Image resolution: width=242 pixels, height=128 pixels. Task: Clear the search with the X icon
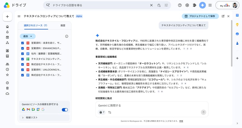click(151, 5)
